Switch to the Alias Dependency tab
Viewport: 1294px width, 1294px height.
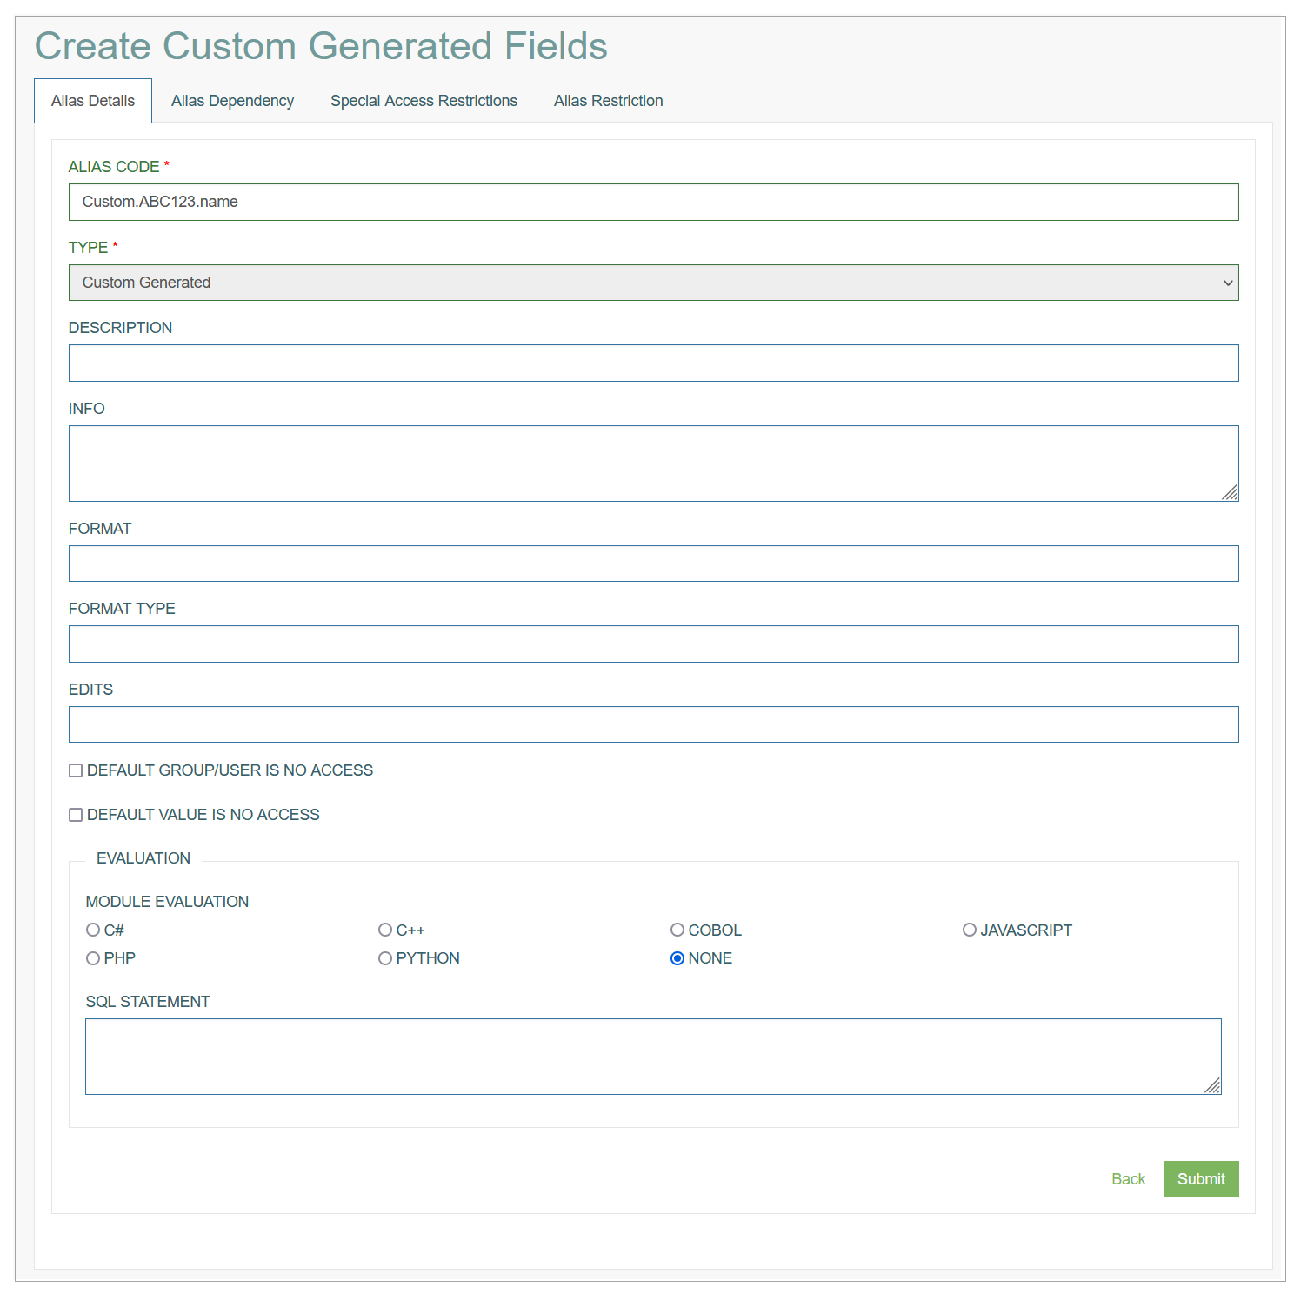[x=232, y=101]
